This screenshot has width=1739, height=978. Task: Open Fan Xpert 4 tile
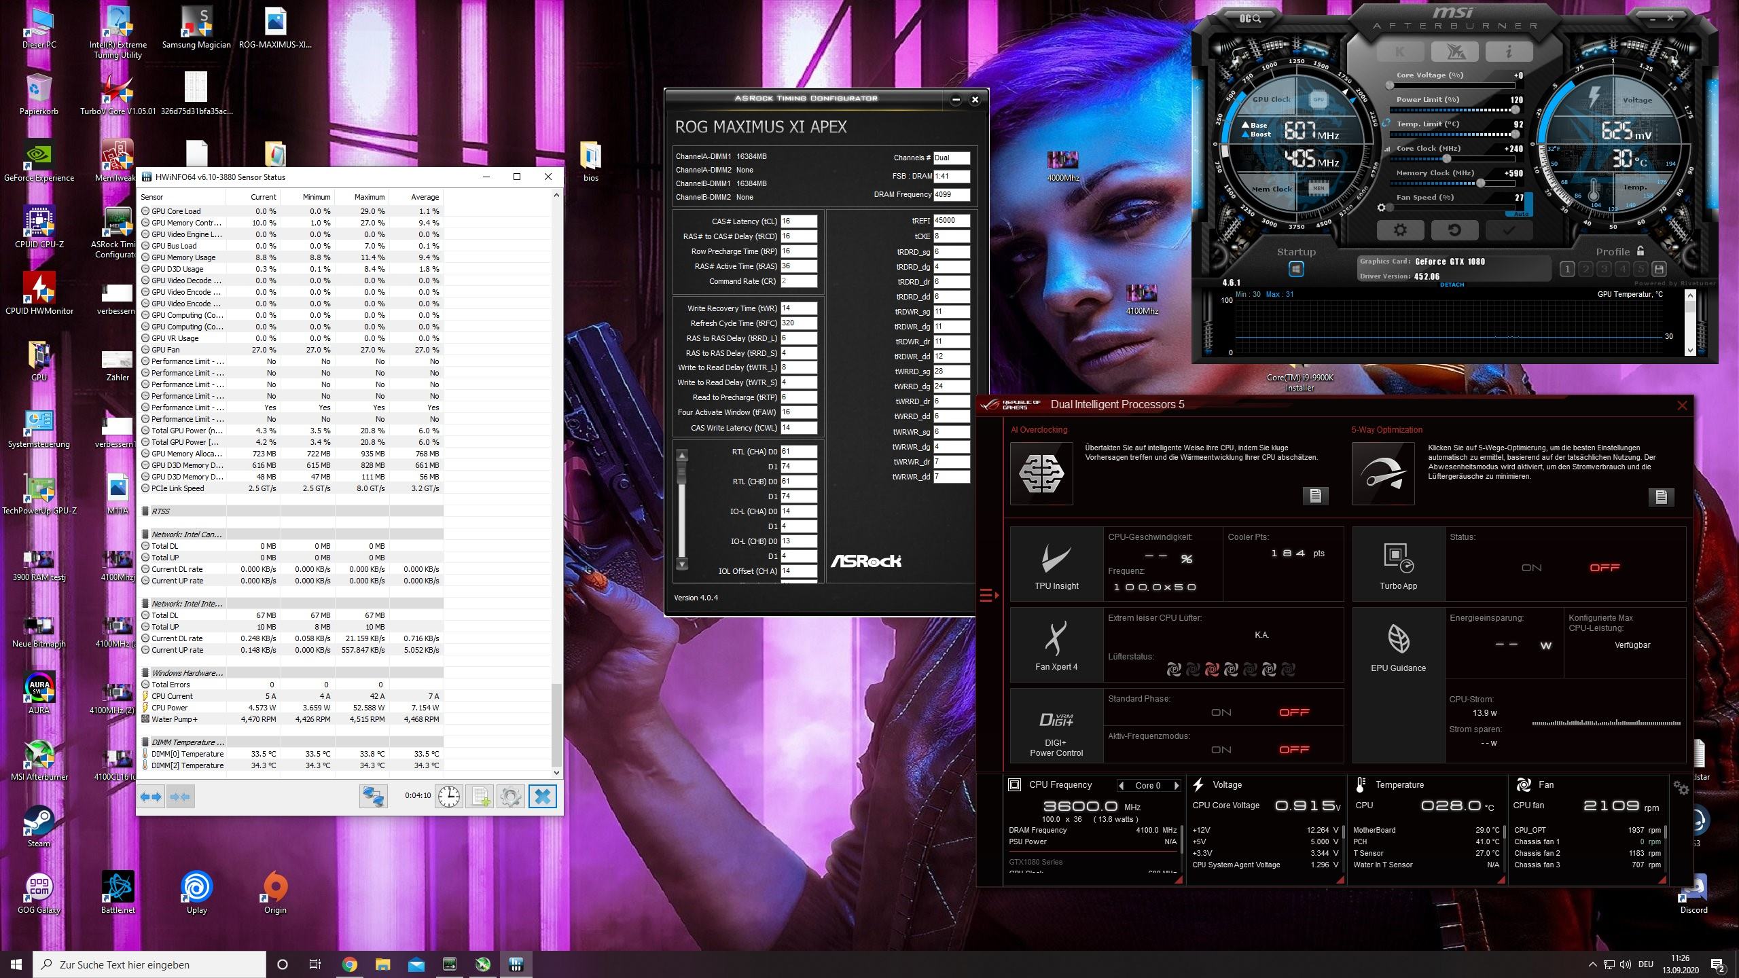click(x=1056, y=645)
